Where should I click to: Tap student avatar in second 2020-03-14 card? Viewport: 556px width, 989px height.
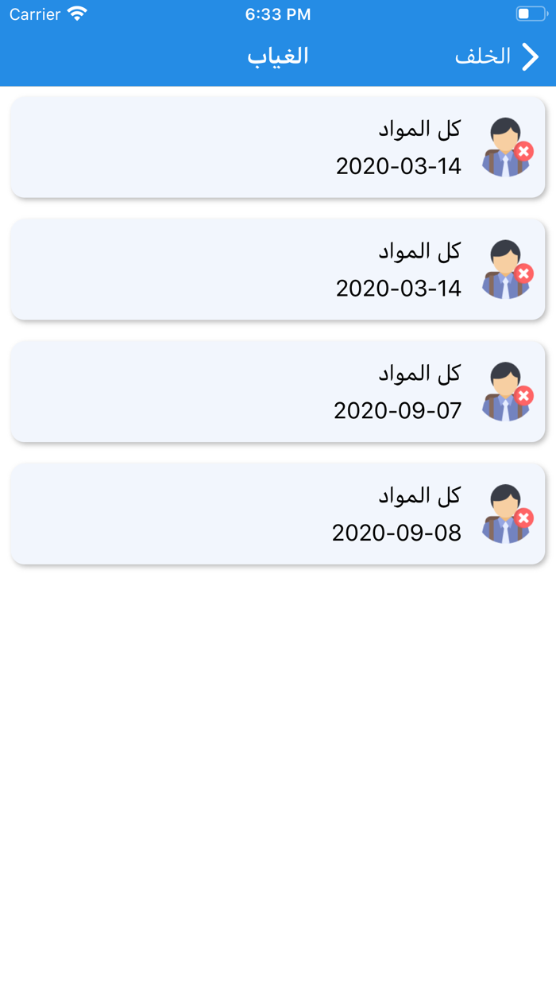point(505,270)
